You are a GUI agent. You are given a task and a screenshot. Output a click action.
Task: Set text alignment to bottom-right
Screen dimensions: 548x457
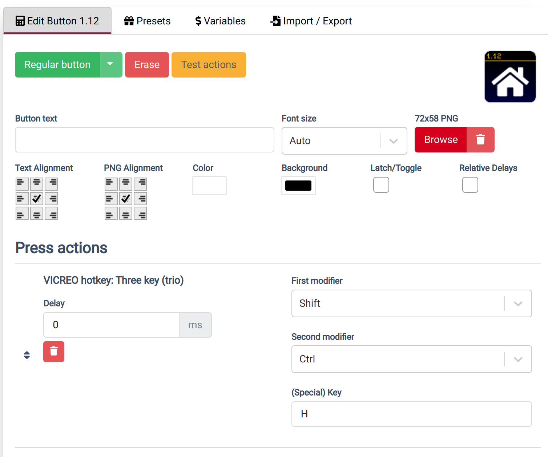click(x=51, y=213)
